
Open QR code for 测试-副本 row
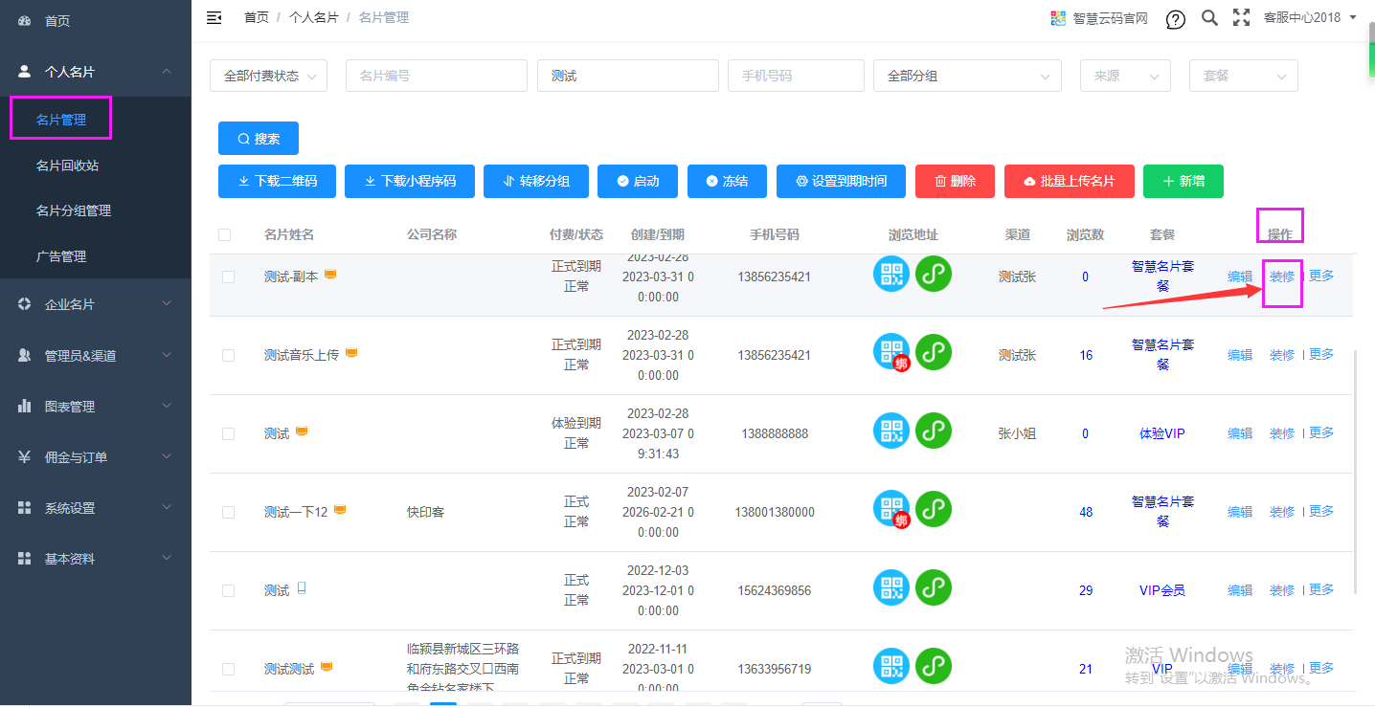coord(890,275)
